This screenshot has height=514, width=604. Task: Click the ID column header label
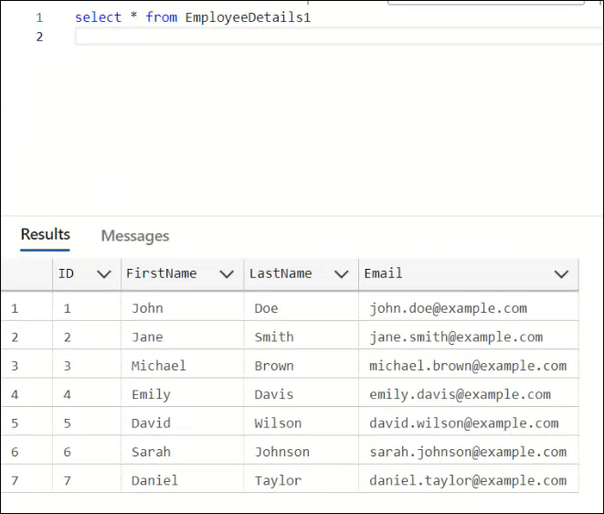[66, 273]
